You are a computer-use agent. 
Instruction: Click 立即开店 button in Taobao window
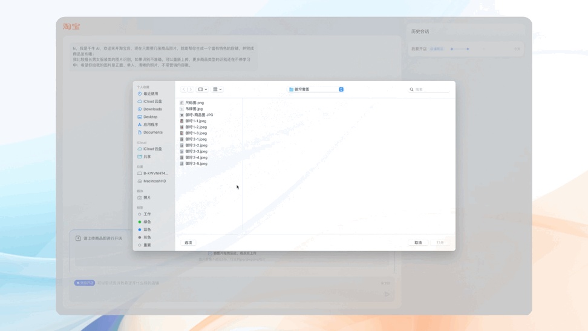[x=84, y=283]
